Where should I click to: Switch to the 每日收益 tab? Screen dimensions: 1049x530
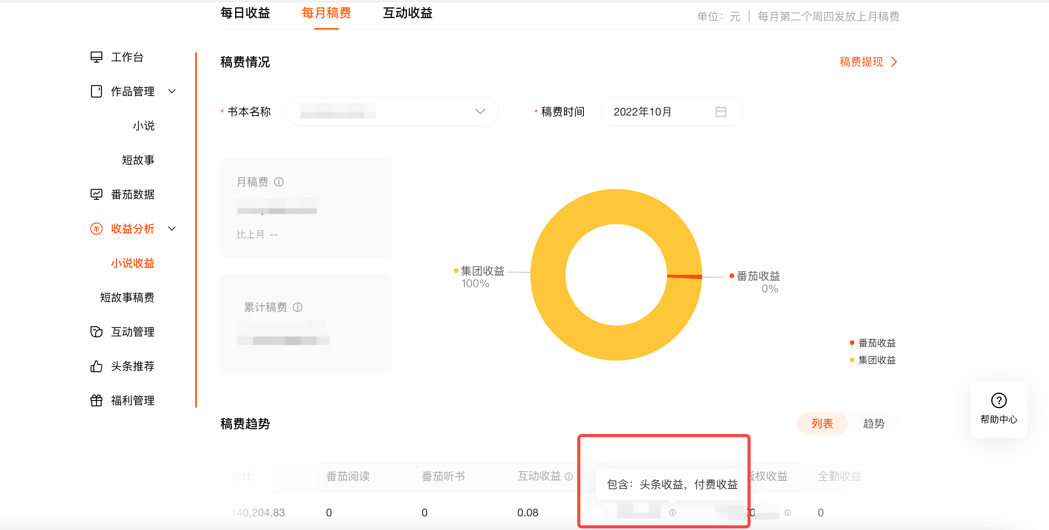245,13
